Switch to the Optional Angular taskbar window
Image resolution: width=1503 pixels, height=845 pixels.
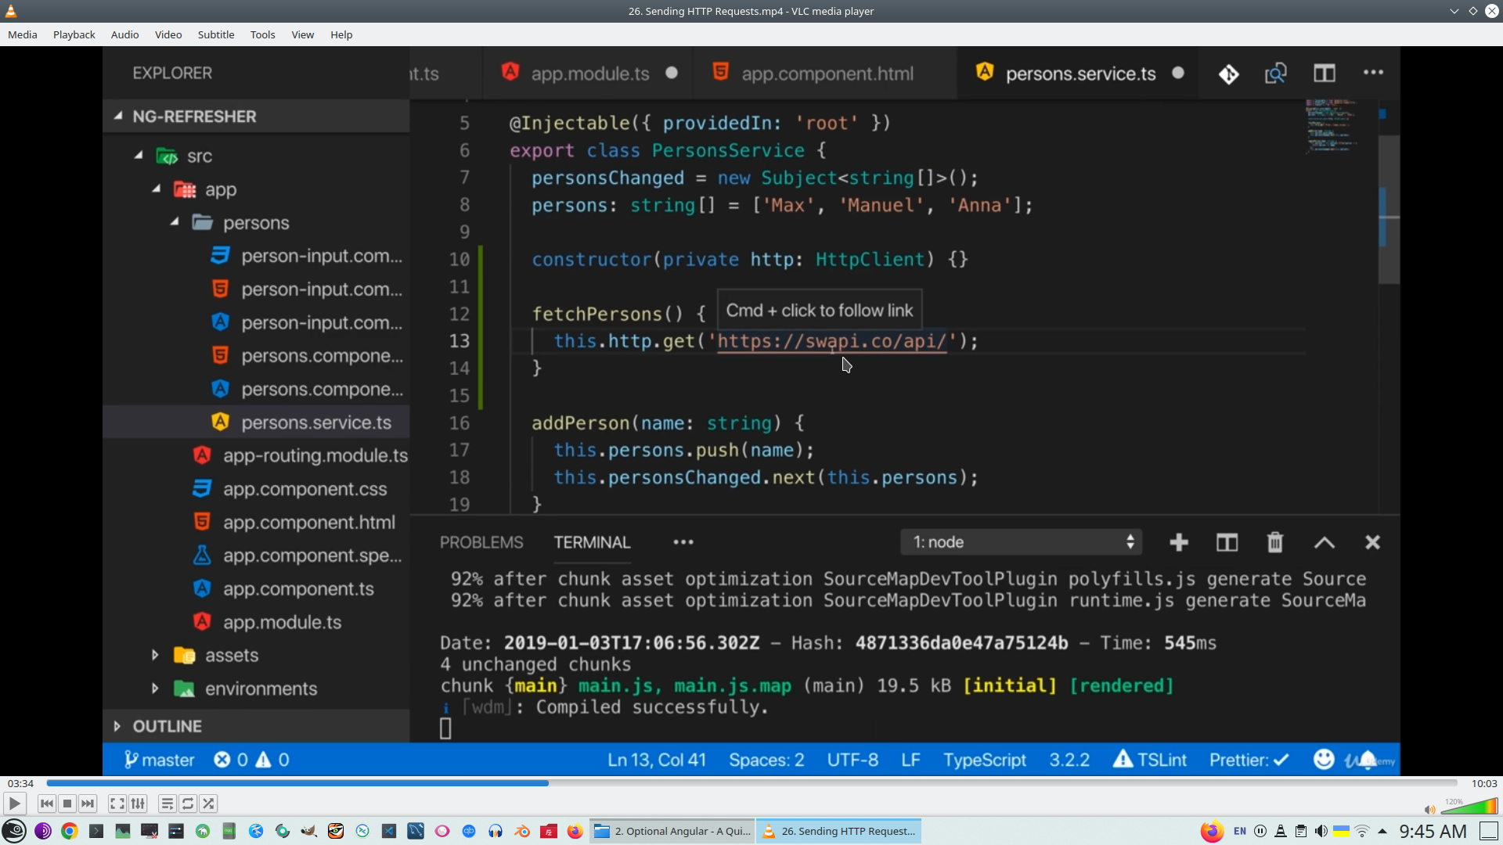672,831
